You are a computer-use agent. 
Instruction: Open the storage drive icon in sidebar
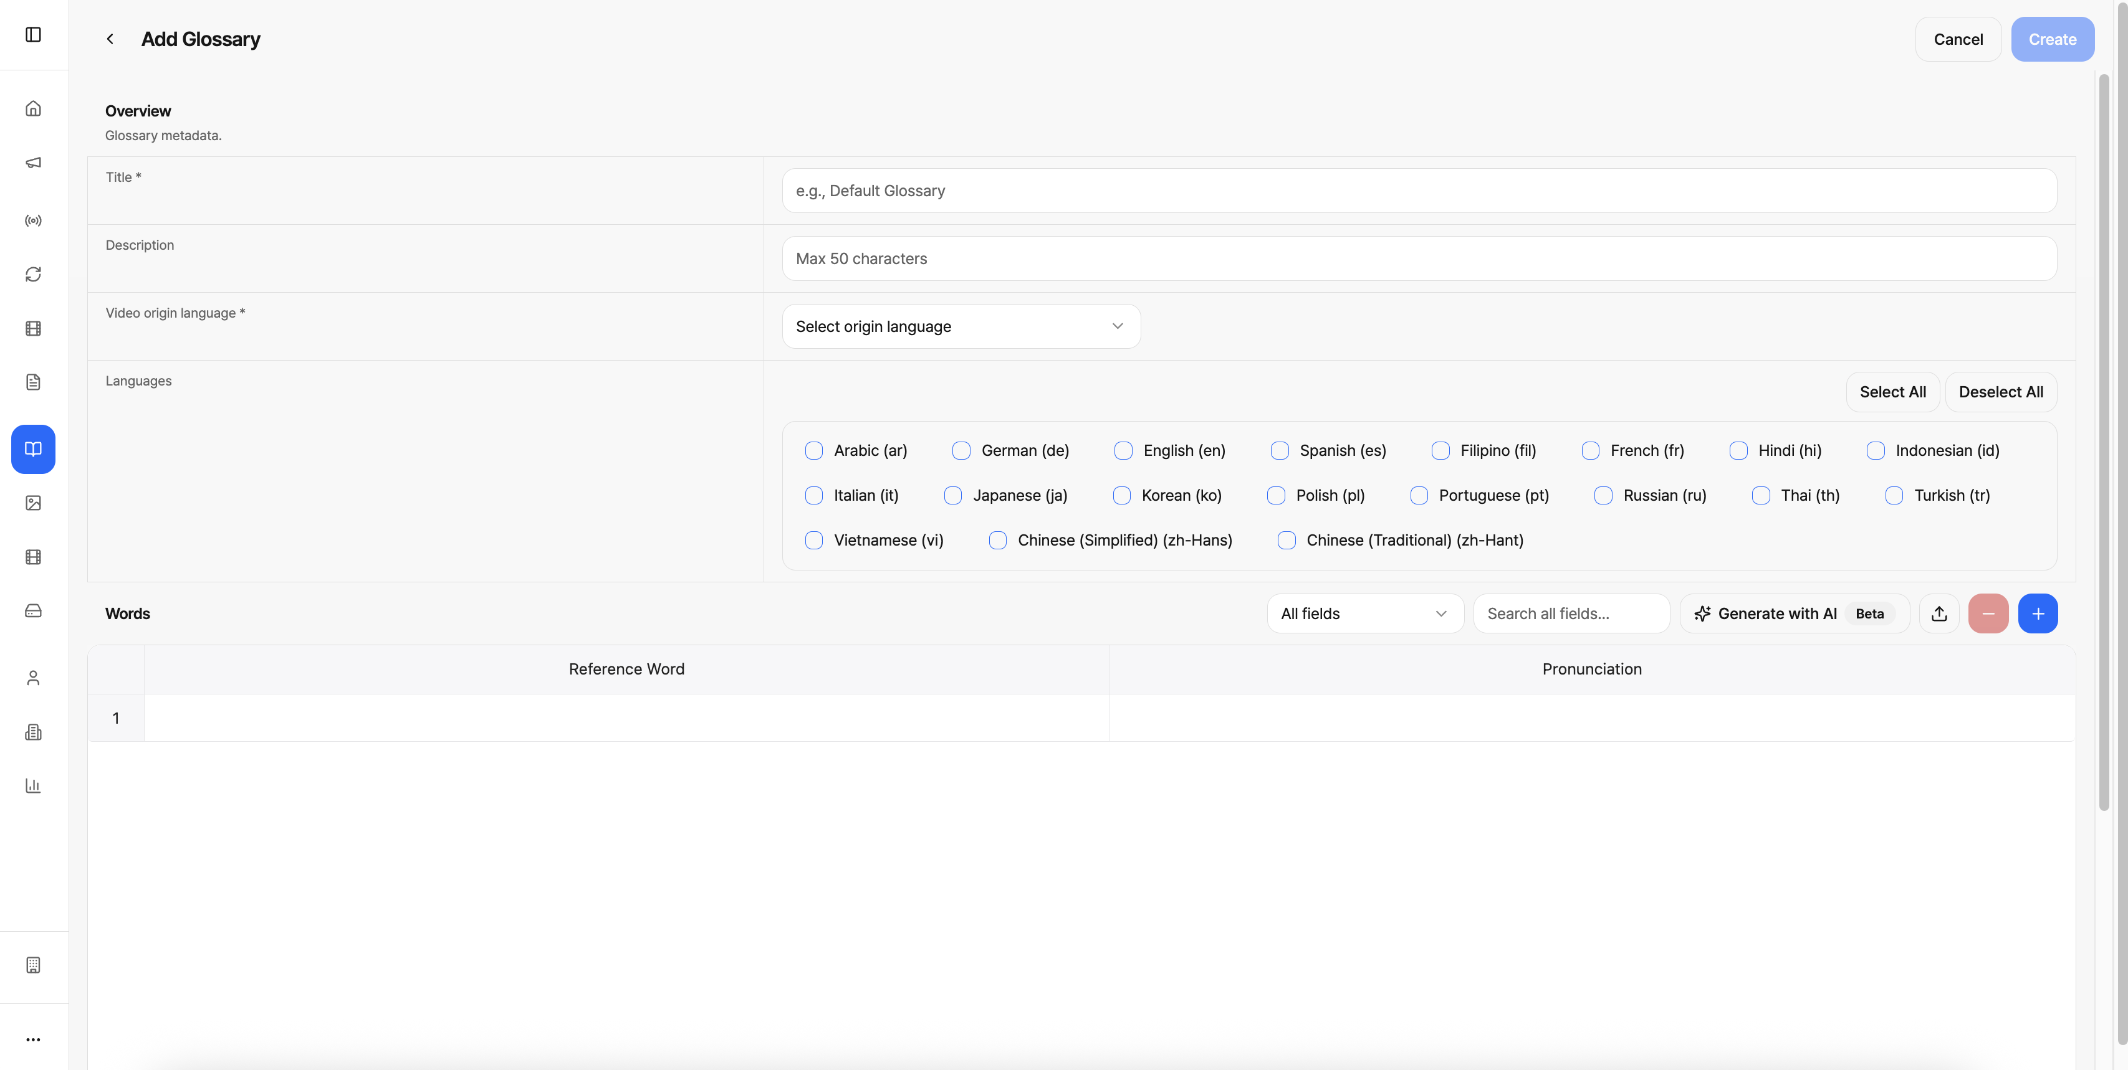(x=33, y=611)
